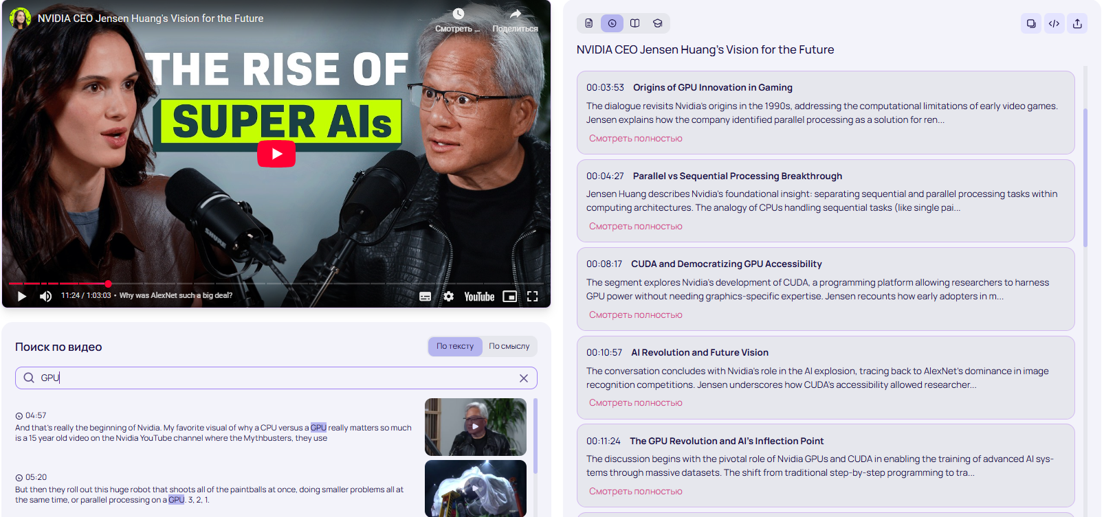
Task: Expand 'Смотреть полностью' under Parallel vs Sequential Processing
Action: [636, 226]
